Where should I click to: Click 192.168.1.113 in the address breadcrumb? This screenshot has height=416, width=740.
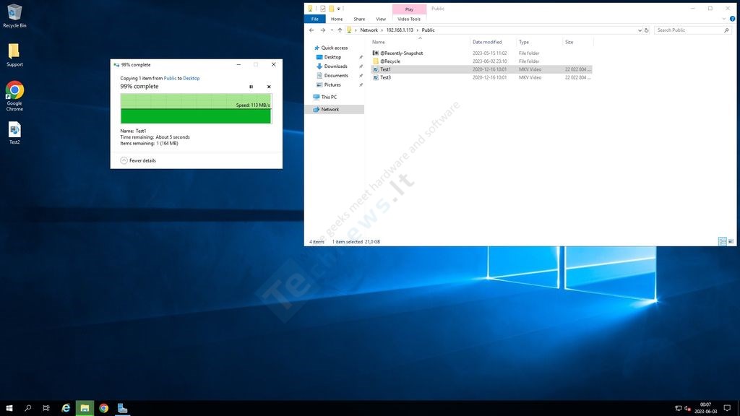(400, 30)
